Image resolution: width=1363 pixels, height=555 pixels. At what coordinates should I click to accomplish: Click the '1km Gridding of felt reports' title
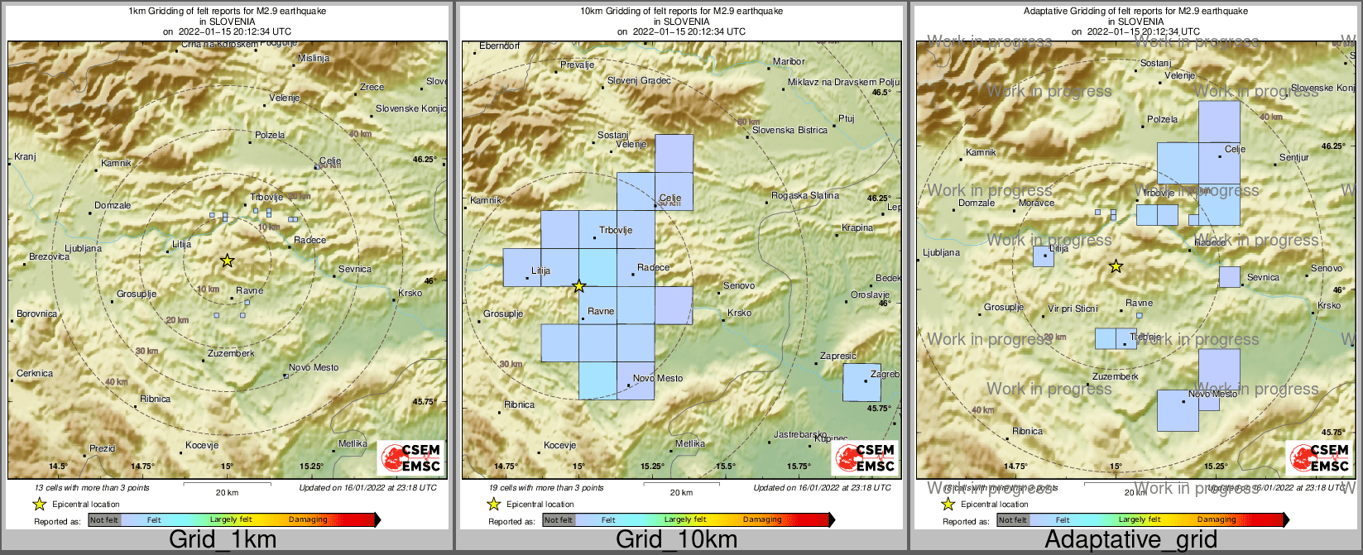click(x=227, y=12)
